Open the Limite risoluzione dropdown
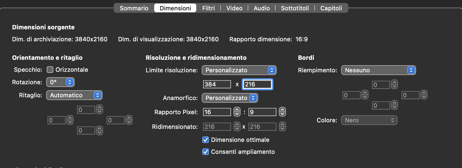The width and height of the screenshot is (462, 168). pos(239,70)
